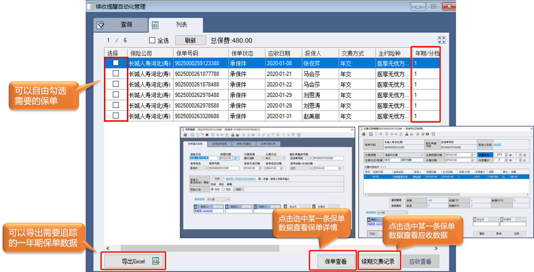Tick the checkbox for policy 9025000261877788
The image size is (534, 272).
[x=116, y=74]
